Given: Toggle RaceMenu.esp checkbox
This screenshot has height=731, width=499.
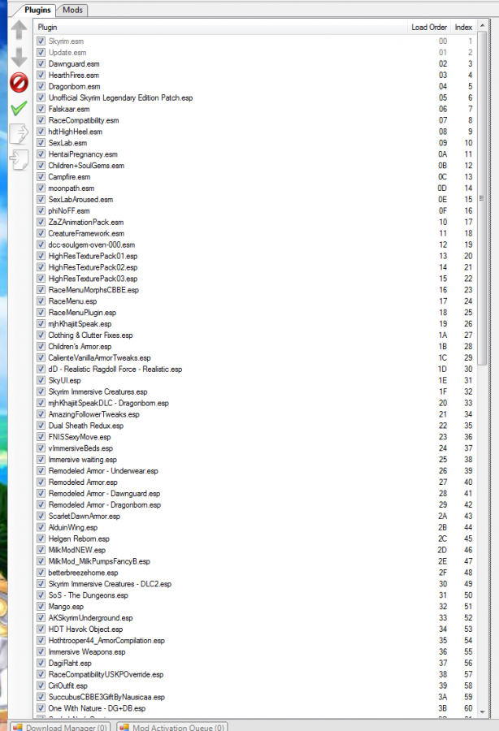Looking at the screenshot, I should tap(41, 301).
